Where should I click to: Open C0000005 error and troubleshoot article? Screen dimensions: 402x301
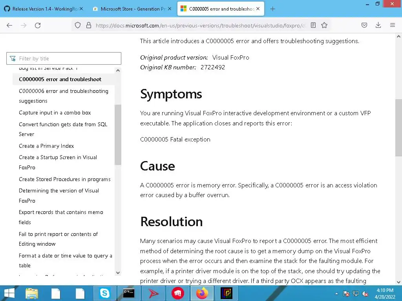coord(60,79)
